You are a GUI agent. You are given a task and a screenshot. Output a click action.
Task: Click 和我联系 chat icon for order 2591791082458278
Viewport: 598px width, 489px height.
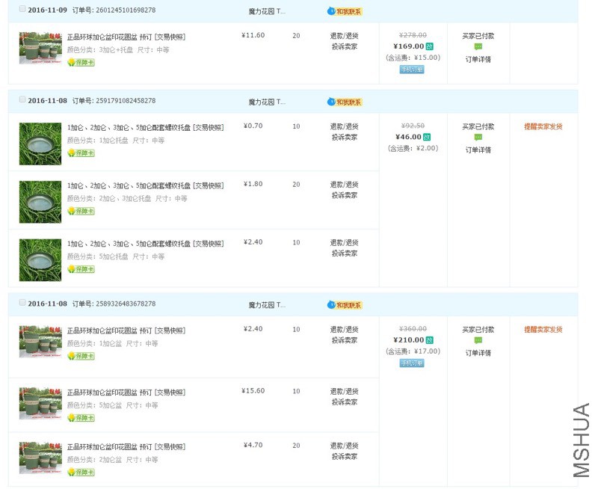(x=345, y=102)
